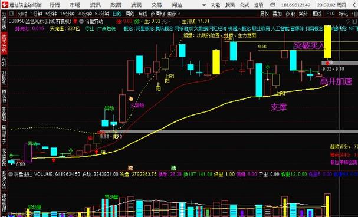
Task: Click the red Tongdaxin logo icon
Action: (5, 4)
